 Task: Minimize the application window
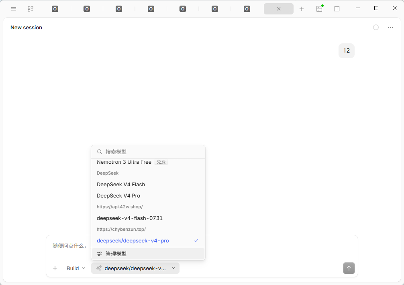[x=358, y=8]
